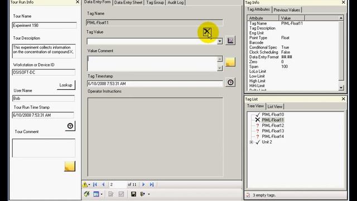This screenshot has width=357, height=201.
Task: Open the warning icon dropdown arrow
Action: [x=89, y=185]
